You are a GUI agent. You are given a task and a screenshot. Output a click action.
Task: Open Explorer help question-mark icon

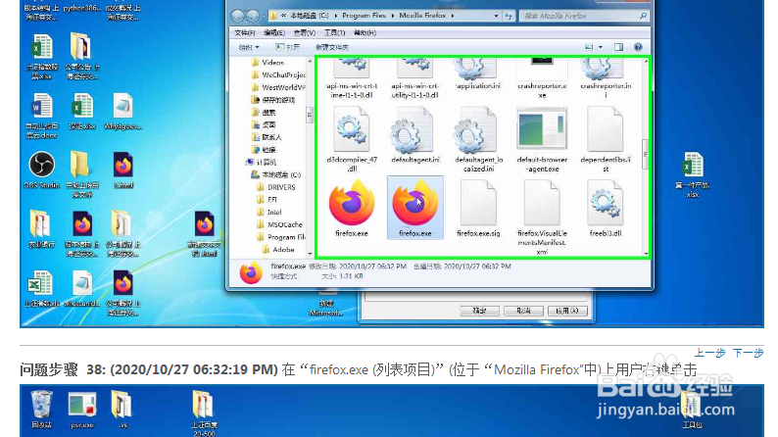click(638, 47)
